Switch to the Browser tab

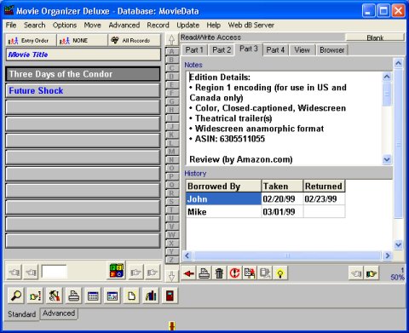[332, 50]
